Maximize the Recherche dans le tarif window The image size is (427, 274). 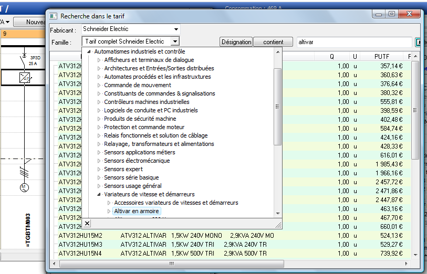[392, 14]
